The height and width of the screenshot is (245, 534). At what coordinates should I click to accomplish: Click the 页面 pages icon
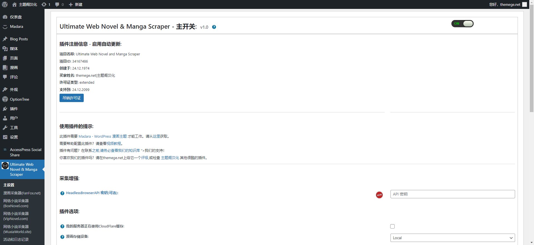point(5,58)
